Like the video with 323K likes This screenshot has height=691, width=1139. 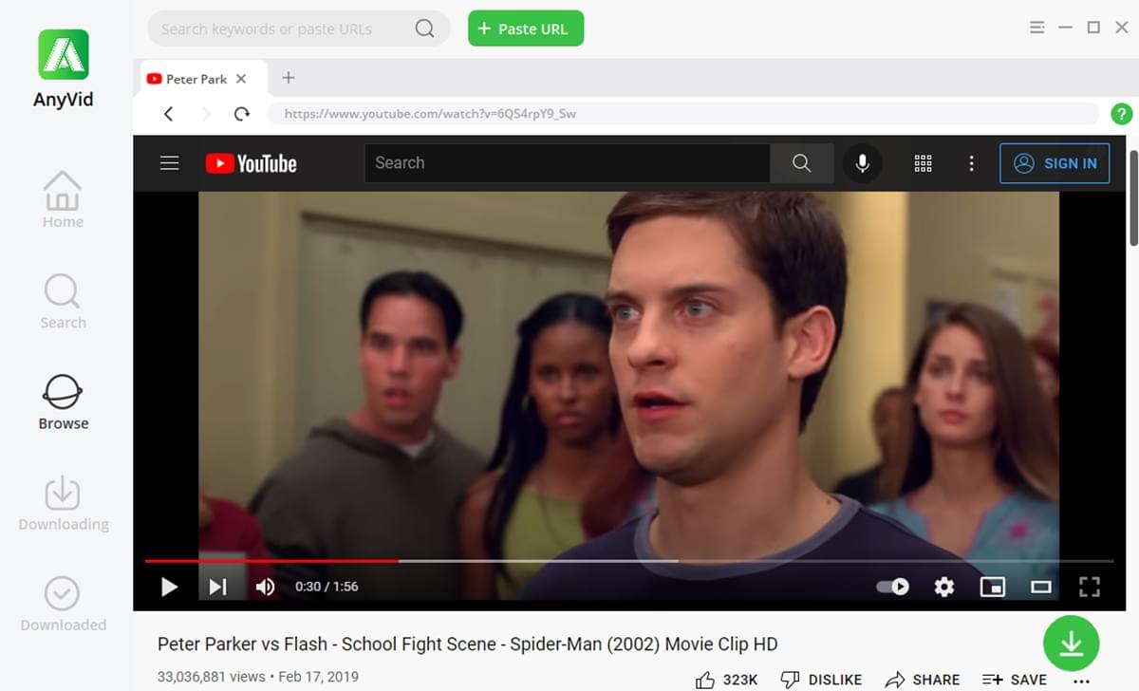[727, 680]
